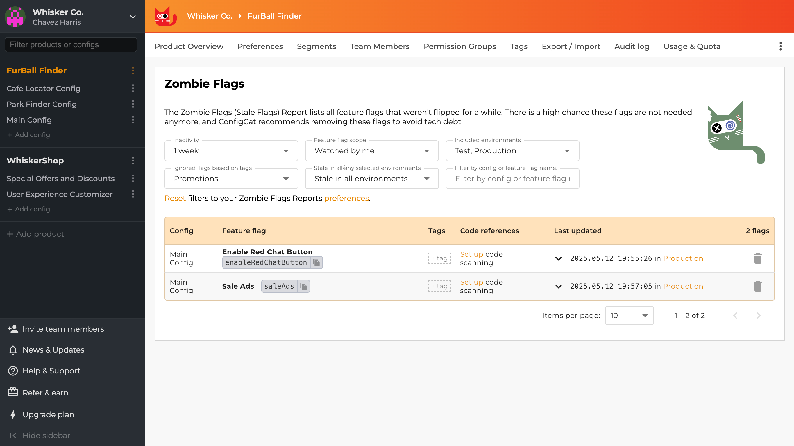Open the FurBall Finder options menu

pos(133,71)
